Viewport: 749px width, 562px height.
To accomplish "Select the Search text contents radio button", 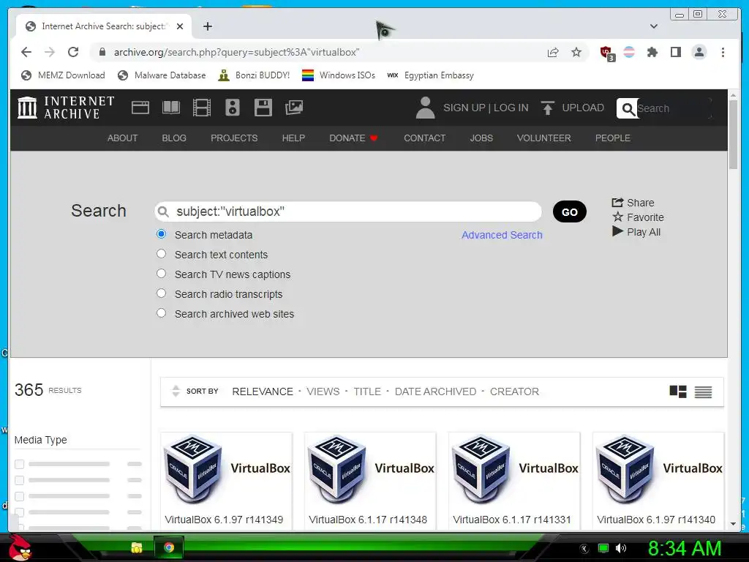I will [x=162, y=254].
